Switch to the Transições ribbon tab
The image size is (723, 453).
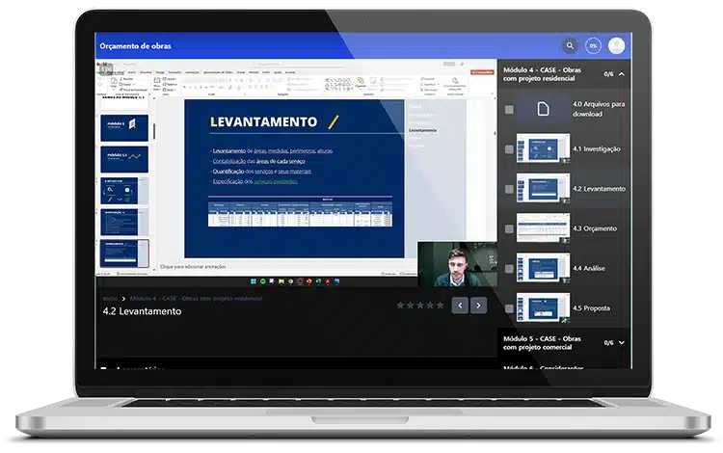pos(174,72)
